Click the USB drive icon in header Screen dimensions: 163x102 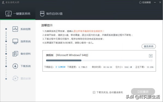(42, 14)
